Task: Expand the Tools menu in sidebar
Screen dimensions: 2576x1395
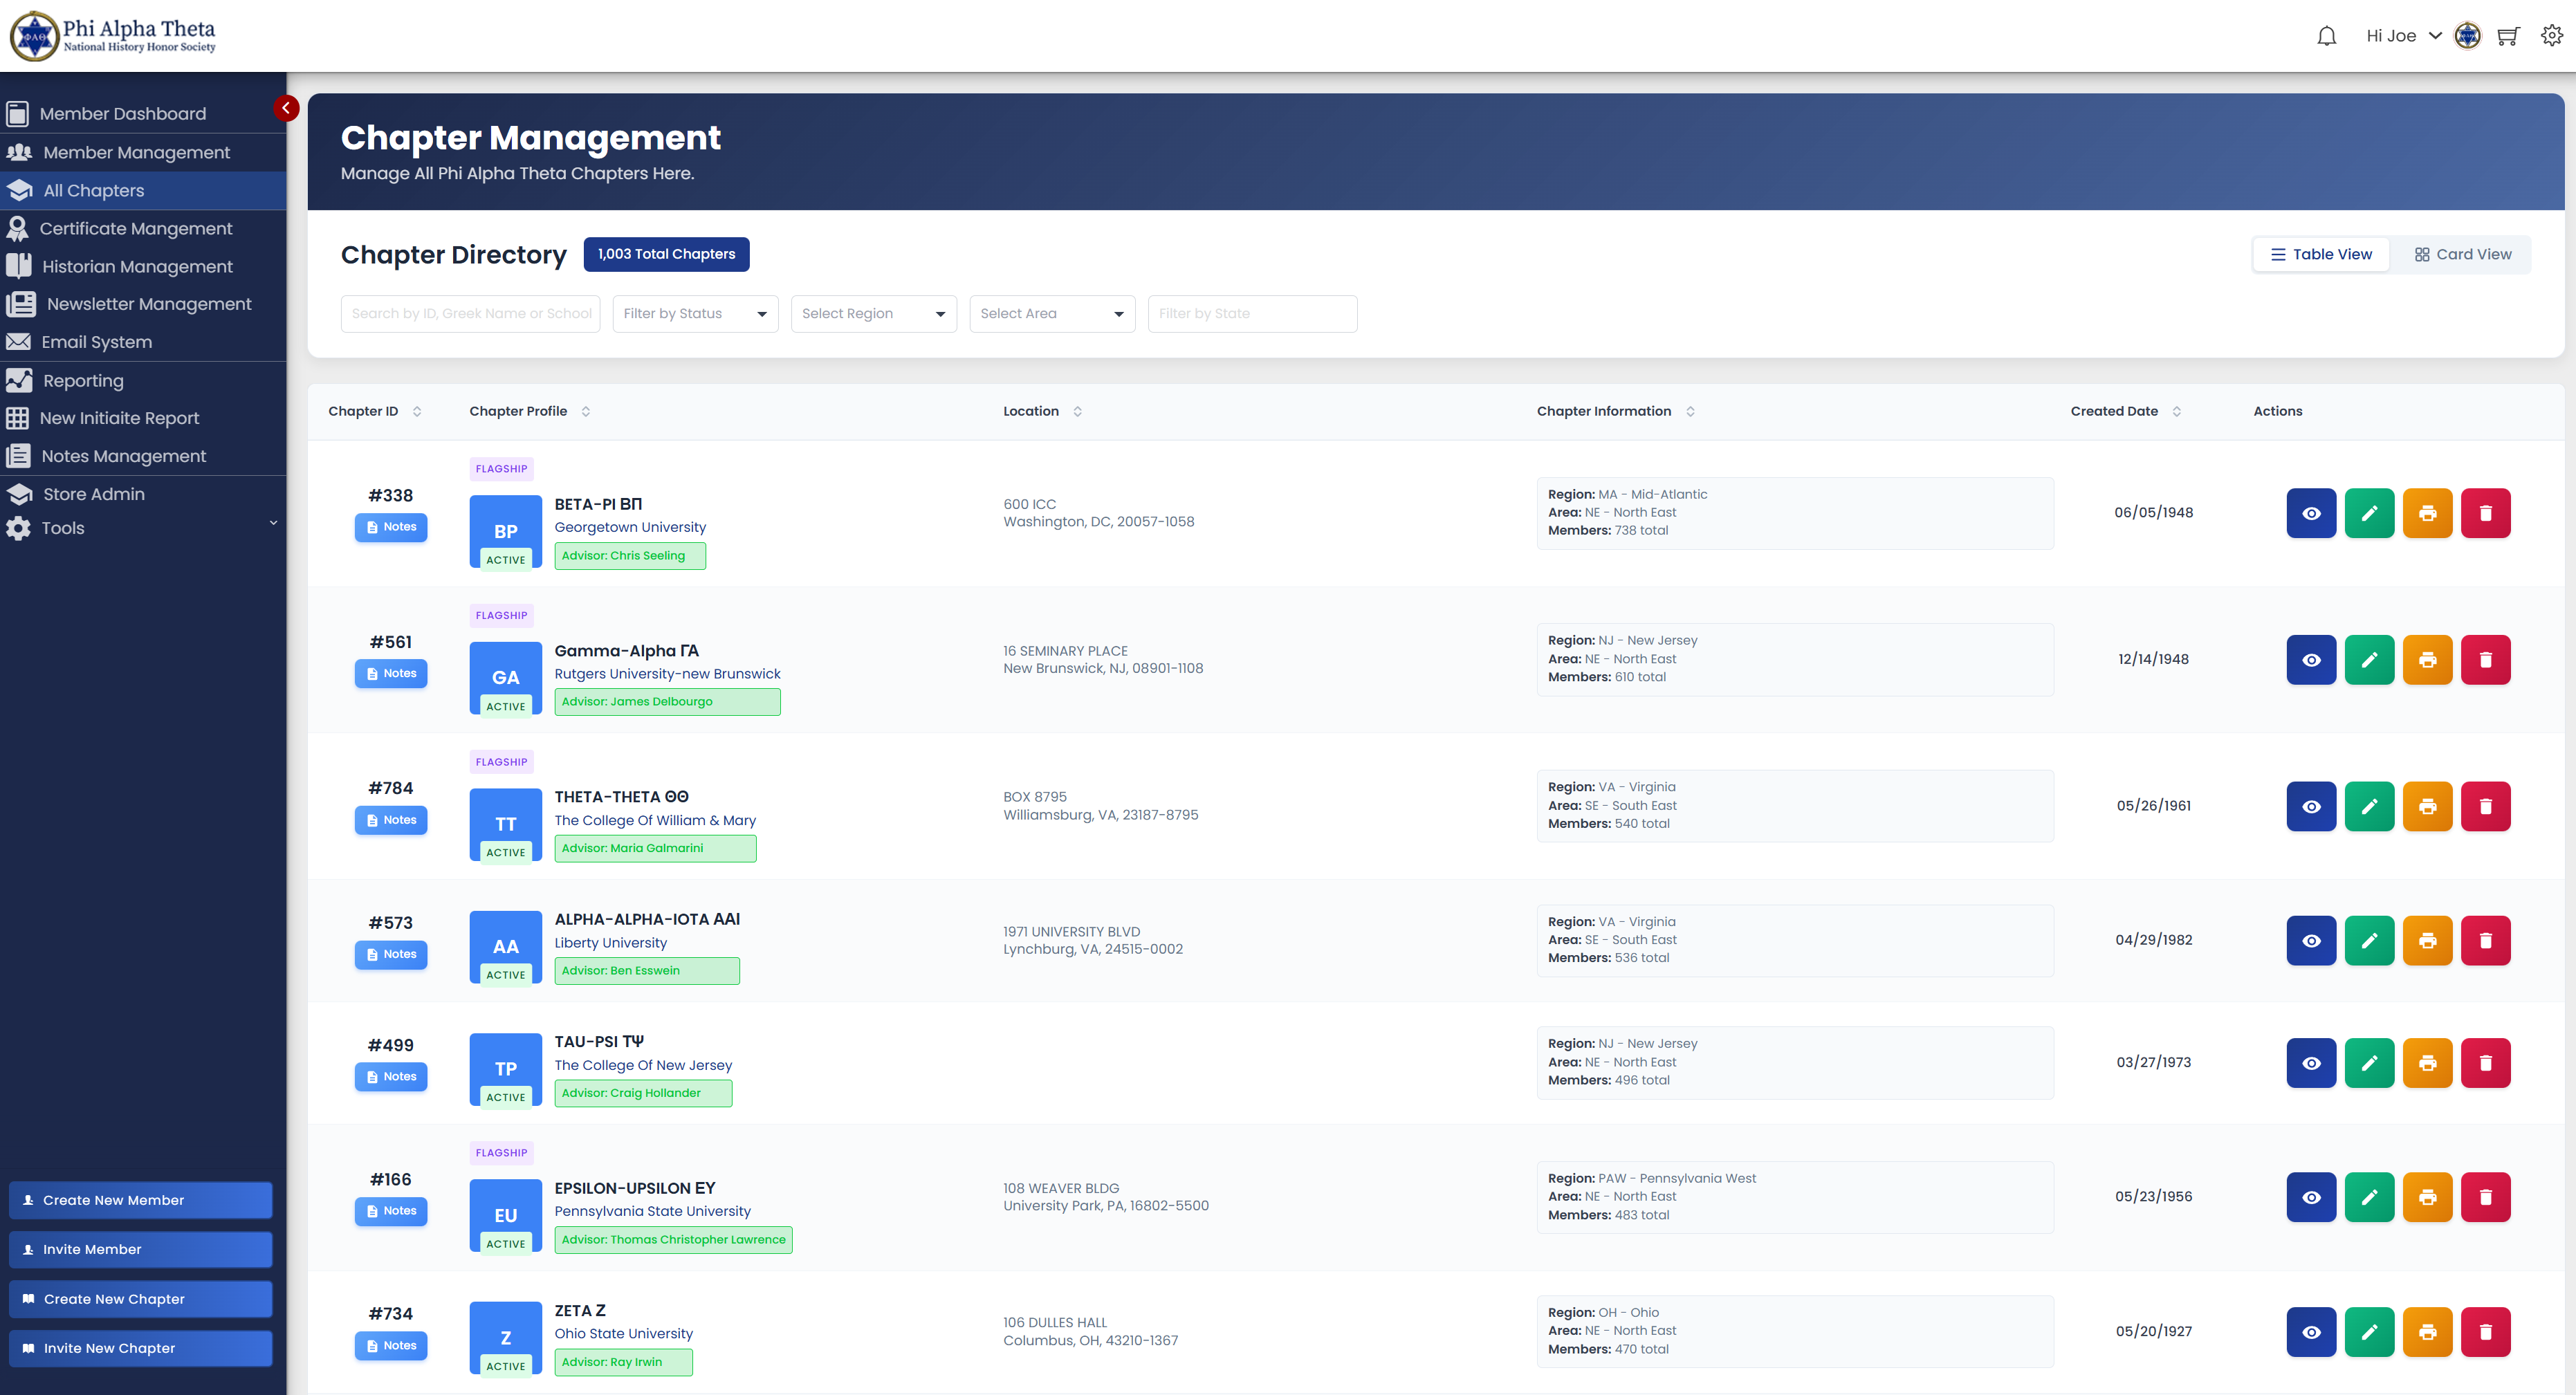Action: pos(141,528)
